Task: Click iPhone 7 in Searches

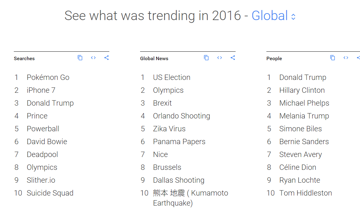Action: tap(41, 90)
